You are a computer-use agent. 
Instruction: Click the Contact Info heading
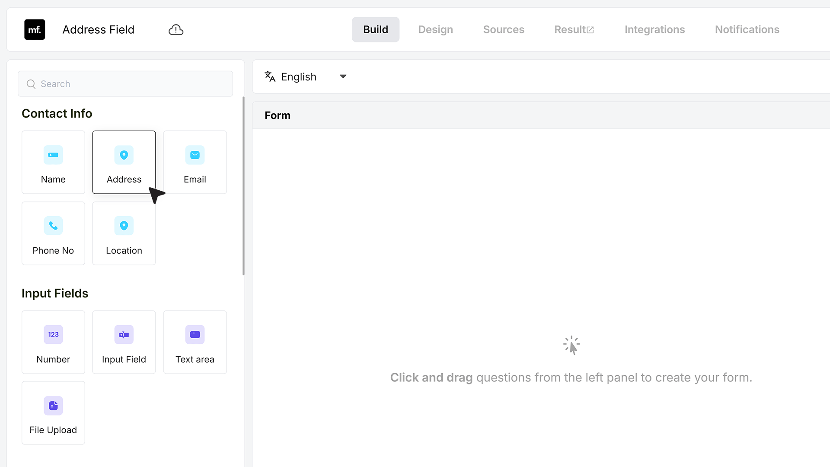57,113
